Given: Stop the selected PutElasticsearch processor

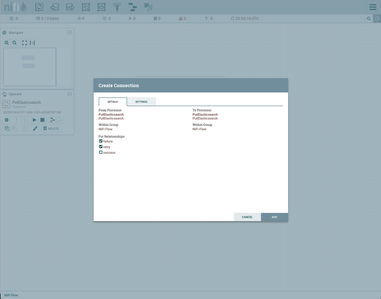Looking at the screenshot, I should click(x=42, y=120).
